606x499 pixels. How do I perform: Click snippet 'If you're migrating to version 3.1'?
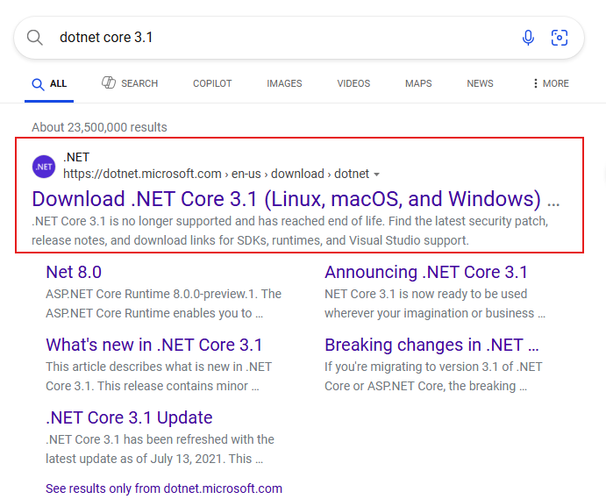point(433,376)
